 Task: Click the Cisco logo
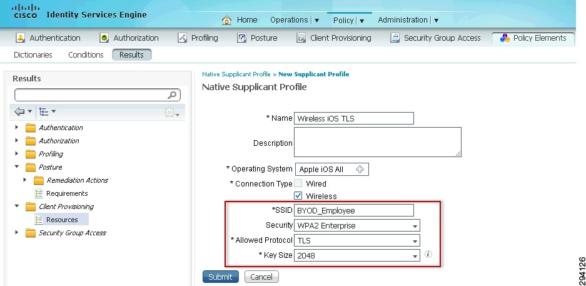tap(26, 12)
